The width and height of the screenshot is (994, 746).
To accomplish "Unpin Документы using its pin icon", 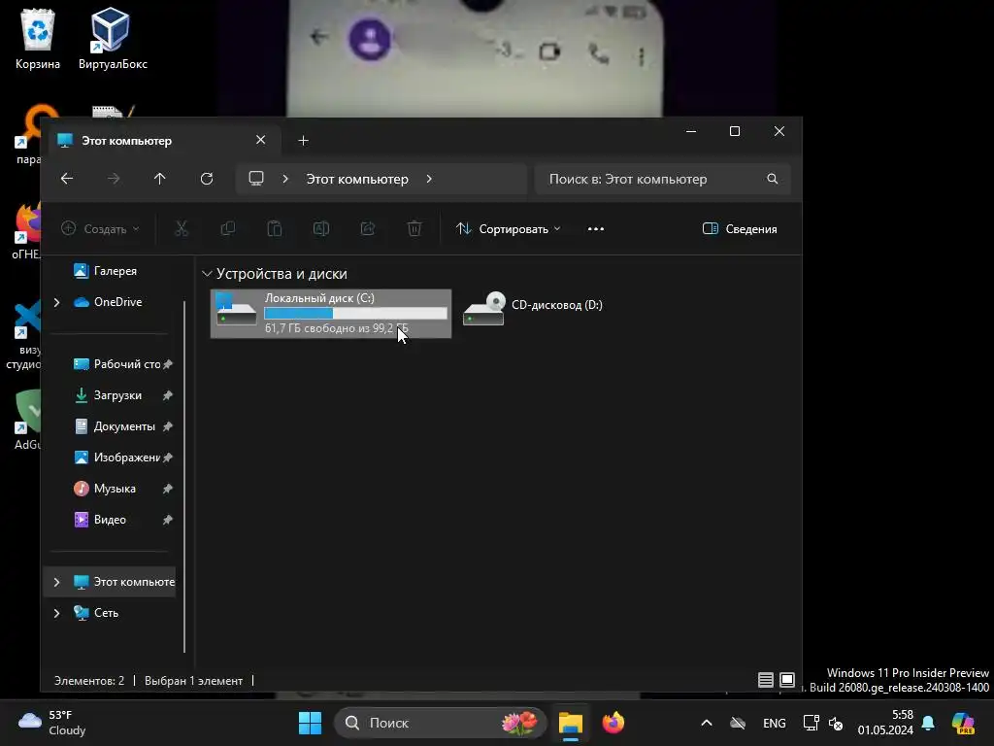I will tap(167, 426).
